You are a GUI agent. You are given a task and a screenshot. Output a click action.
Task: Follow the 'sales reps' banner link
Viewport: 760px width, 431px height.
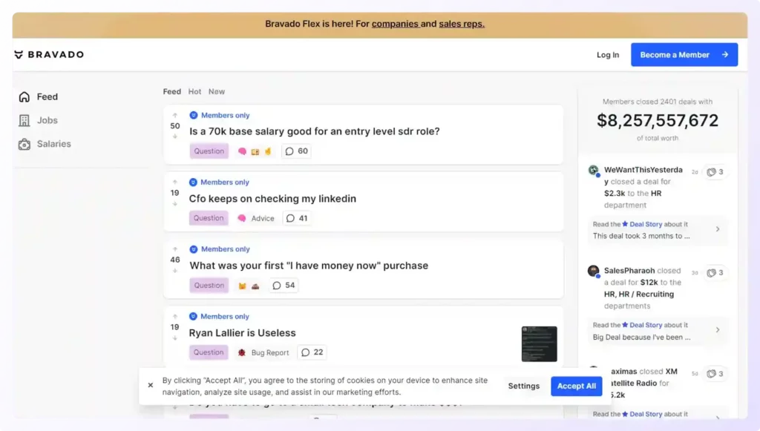pos(461,24)
